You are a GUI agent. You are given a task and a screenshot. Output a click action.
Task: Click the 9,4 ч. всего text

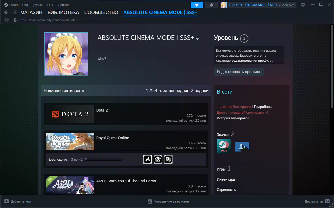(x=197, y=143)
